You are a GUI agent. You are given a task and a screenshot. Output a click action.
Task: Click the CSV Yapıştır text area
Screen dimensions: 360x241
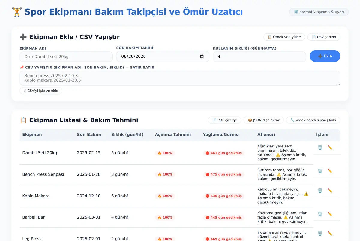pyautogui.click(x=180, y=78)
